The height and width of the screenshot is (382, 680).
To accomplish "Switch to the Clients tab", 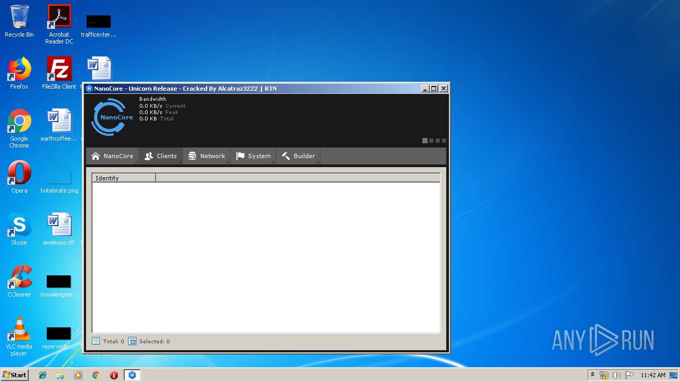I will 160,156.
